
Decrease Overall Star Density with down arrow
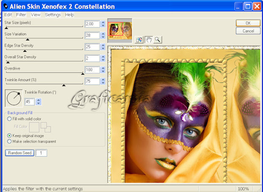point(103,60)
